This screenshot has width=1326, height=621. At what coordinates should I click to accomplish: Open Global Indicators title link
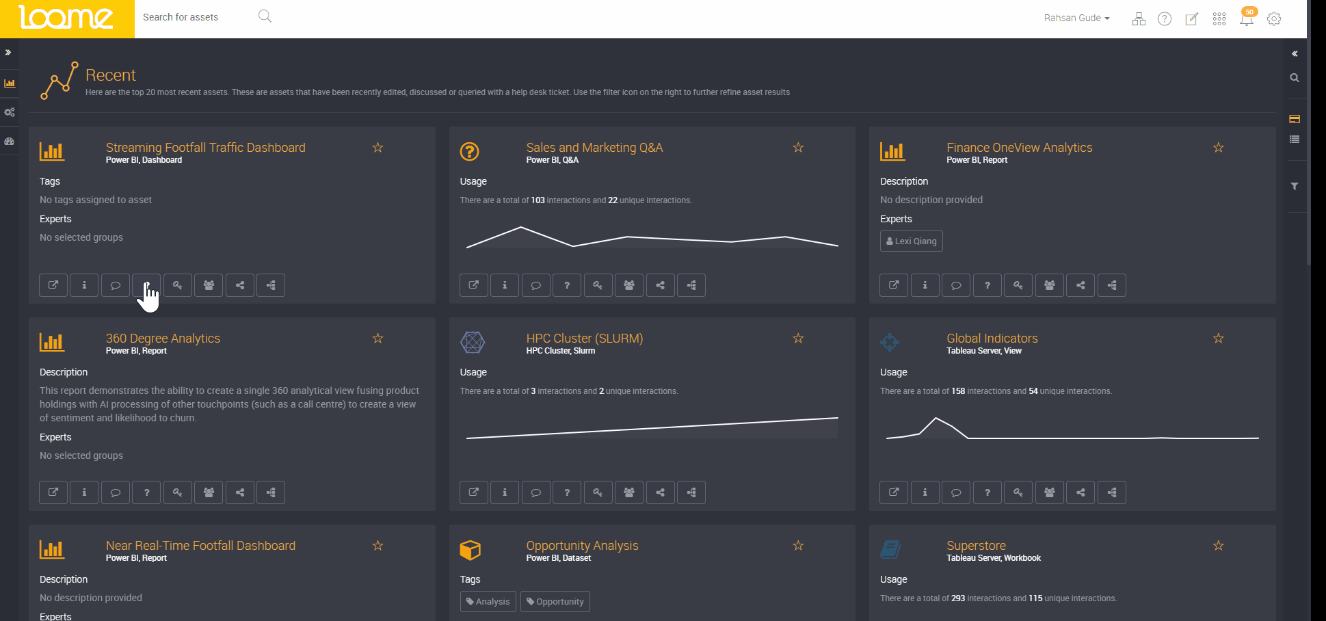pos(992,339)
